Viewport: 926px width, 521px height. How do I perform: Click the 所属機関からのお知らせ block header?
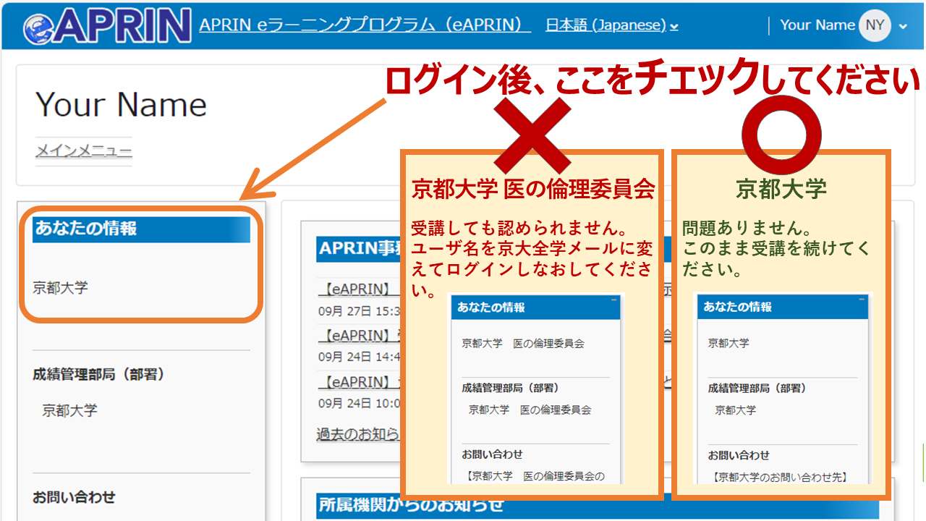pyautogui.click(x=598, y=506)
